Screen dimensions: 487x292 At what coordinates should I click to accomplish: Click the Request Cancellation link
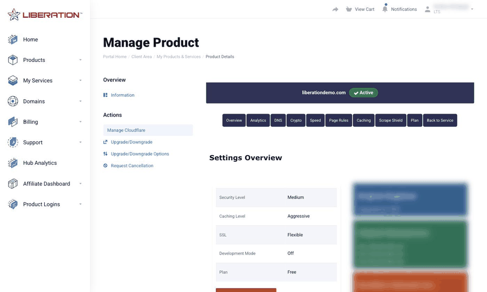pos(132,165)
